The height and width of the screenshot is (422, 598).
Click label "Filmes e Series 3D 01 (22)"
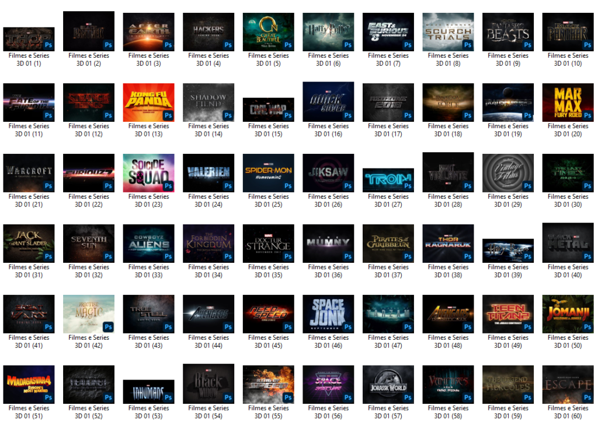[89, 201]
